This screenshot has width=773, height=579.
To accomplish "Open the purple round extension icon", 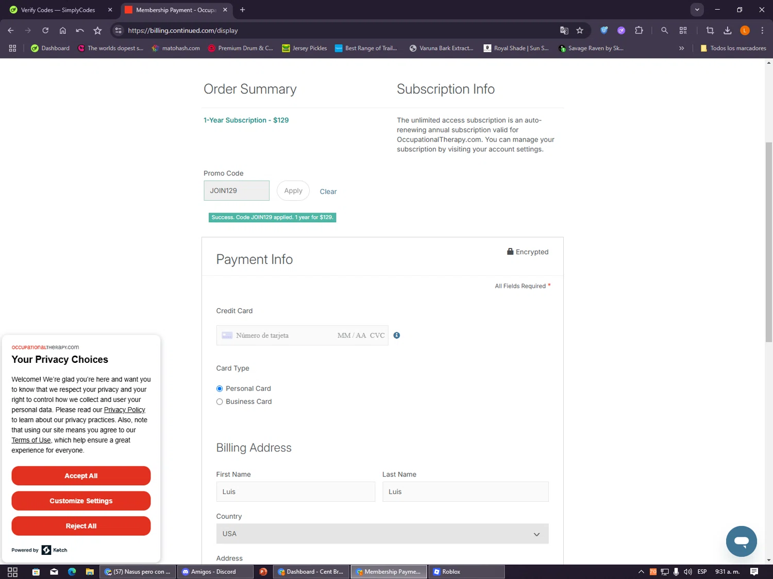I will [621, 30].
